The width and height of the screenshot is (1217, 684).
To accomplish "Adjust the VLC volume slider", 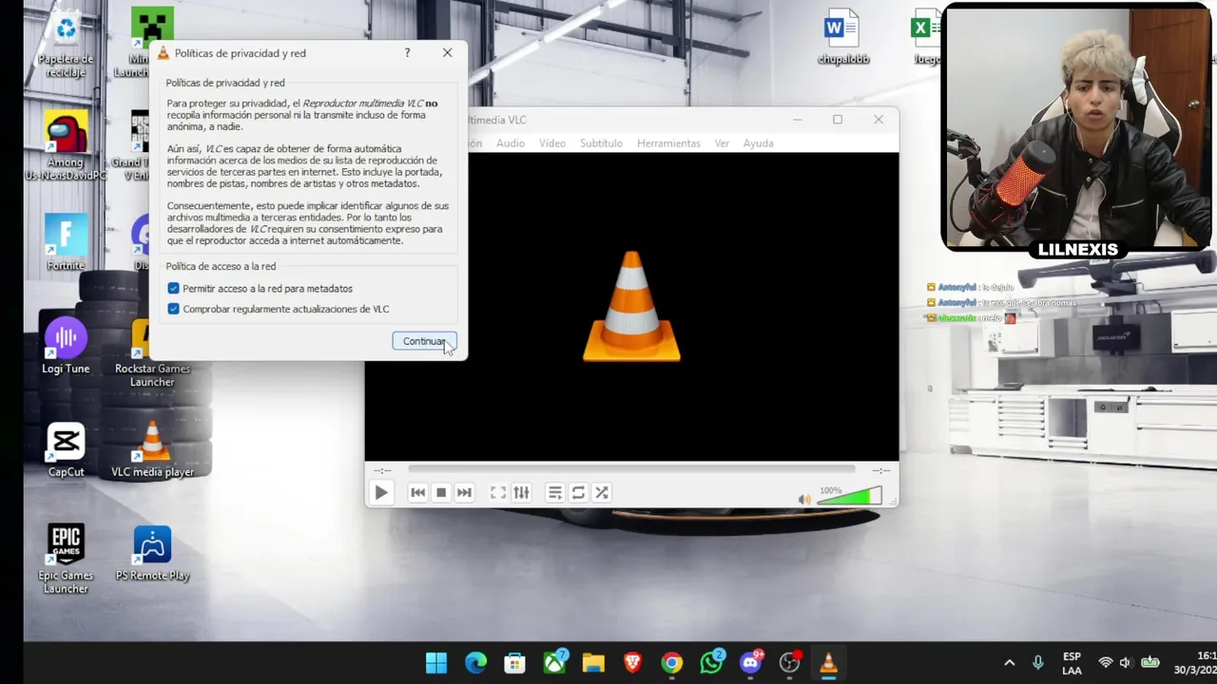I will coord(849,496).
